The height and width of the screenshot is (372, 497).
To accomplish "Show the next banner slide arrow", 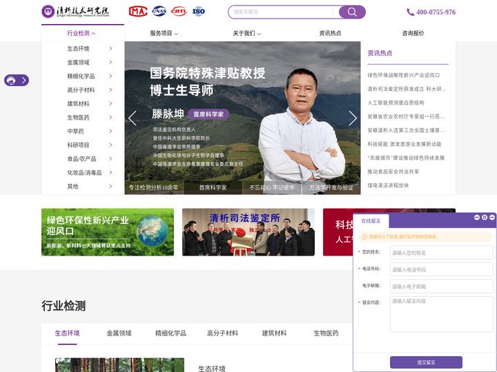I will (x=353, y=118).
